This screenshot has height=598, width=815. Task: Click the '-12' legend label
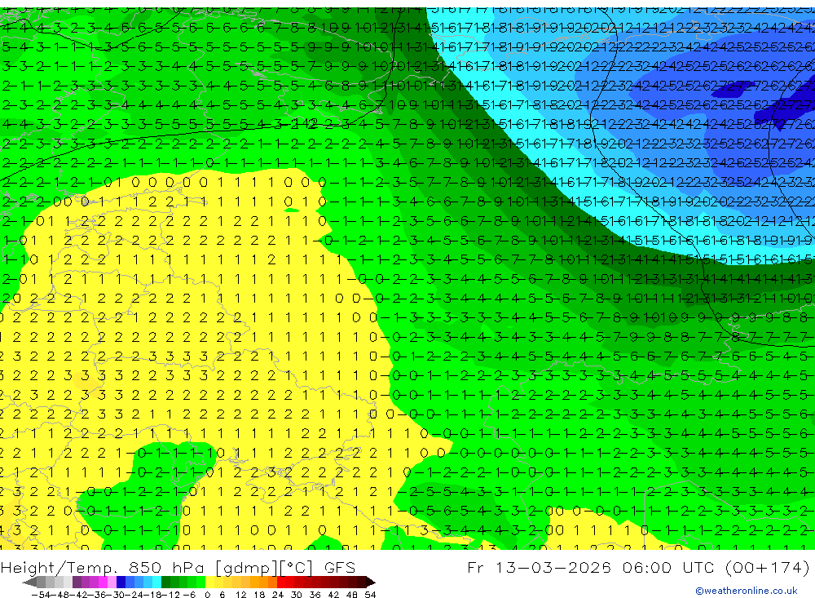click(170, 595)
